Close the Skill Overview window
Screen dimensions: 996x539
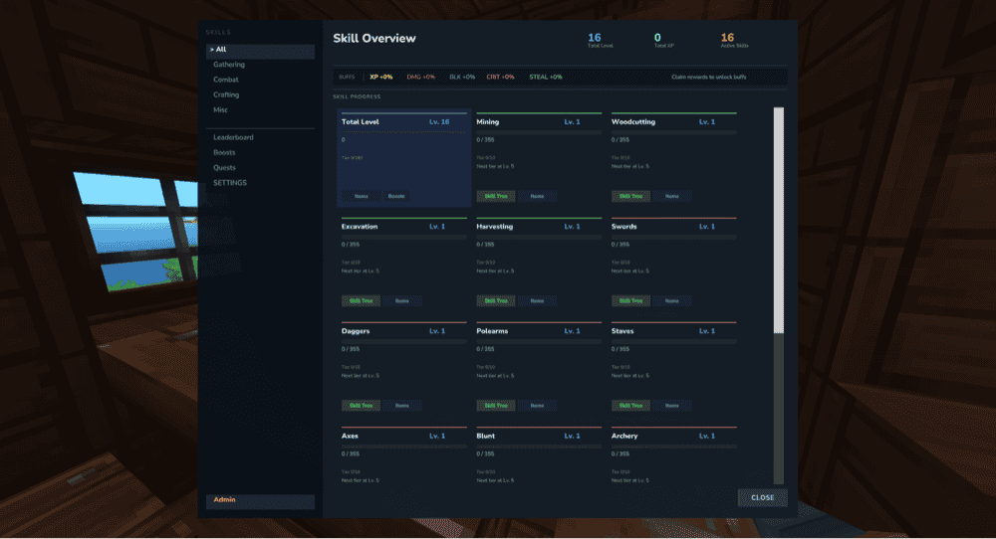click(x=762, y=498)
